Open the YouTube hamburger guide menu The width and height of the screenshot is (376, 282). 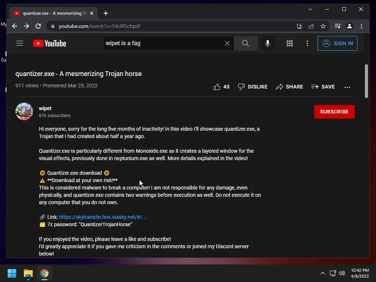20,43
